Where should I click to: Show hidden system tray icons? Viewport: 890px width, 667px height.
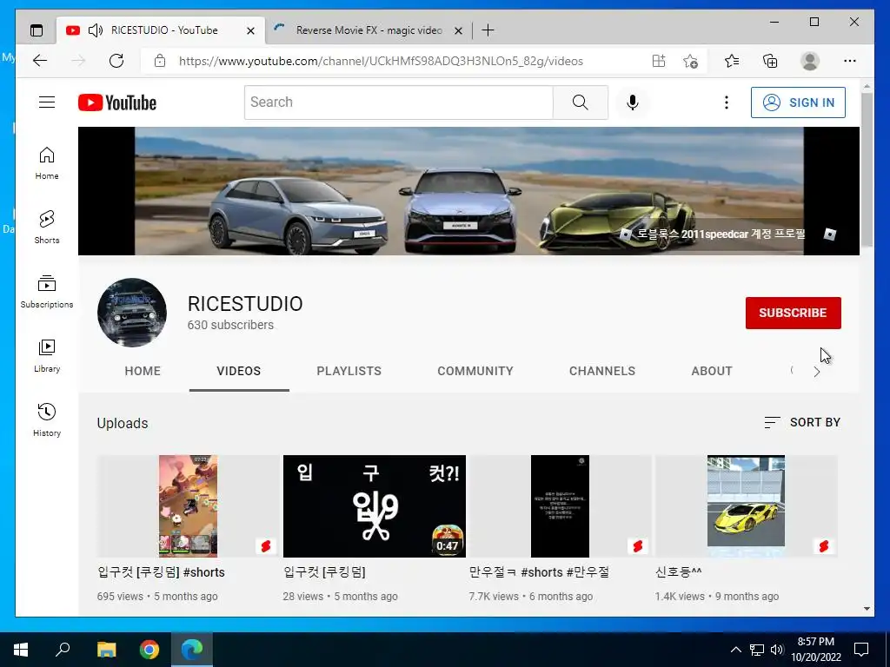click(x=735, y=650)
